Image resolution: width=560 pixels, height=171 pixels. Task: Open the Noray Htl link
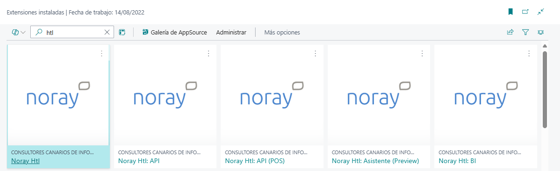pos(26,161)
